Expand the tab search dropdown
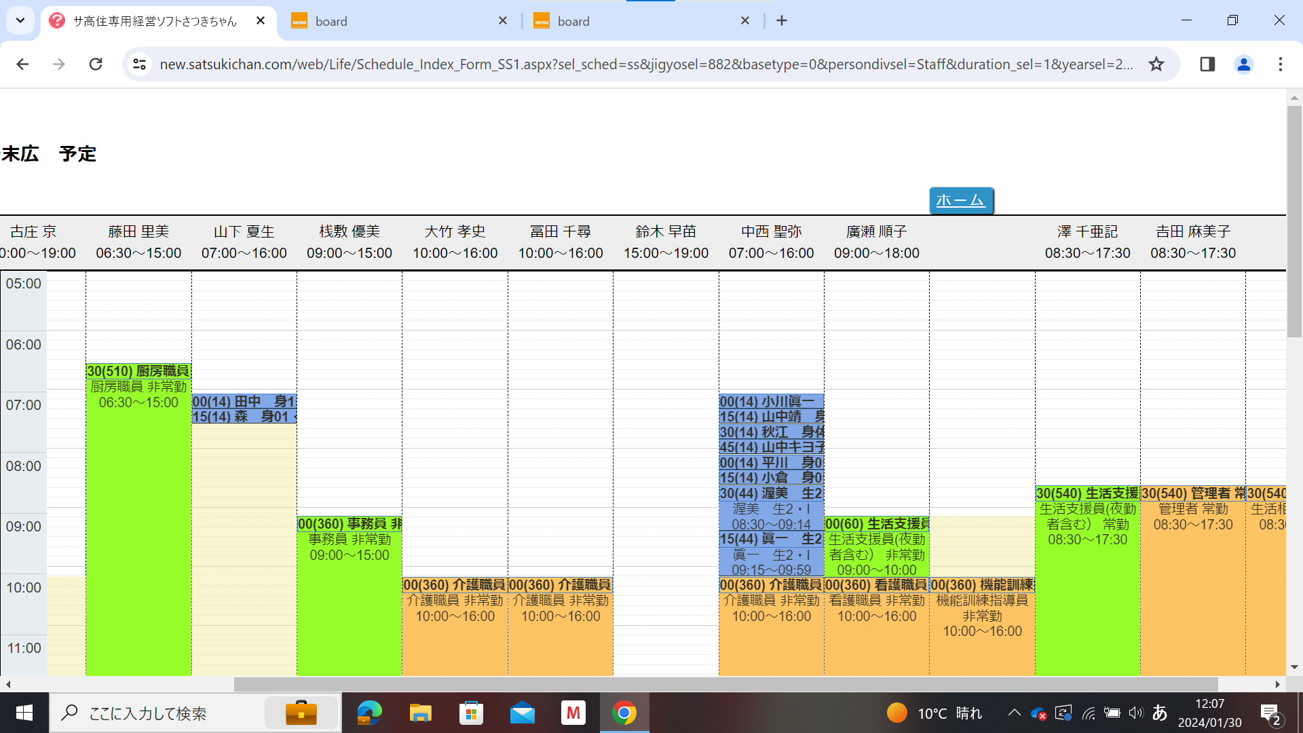This screenshot has height=733, width=1303. (20, 20)
